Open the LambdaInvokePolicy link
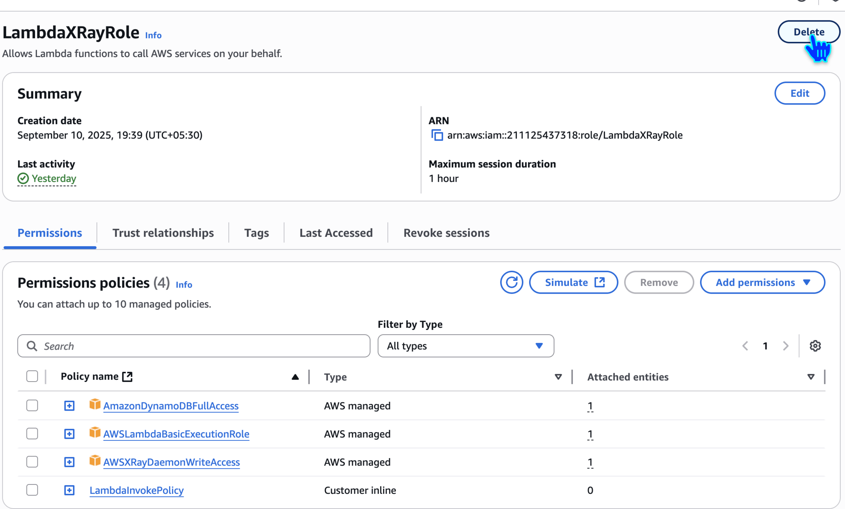This screenshot has height=509, width=845. (136, 490)
